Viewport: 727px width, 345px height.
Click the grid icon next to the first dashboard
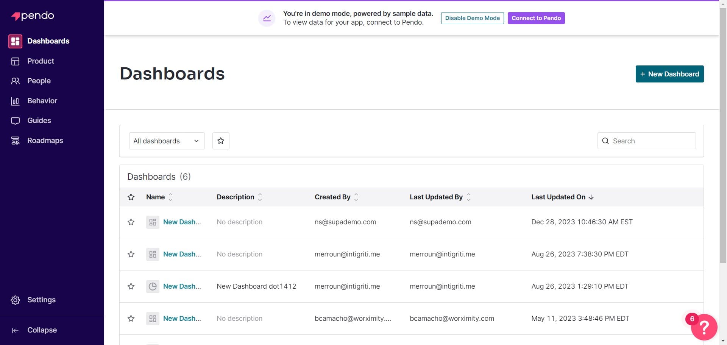pos(152,222)
